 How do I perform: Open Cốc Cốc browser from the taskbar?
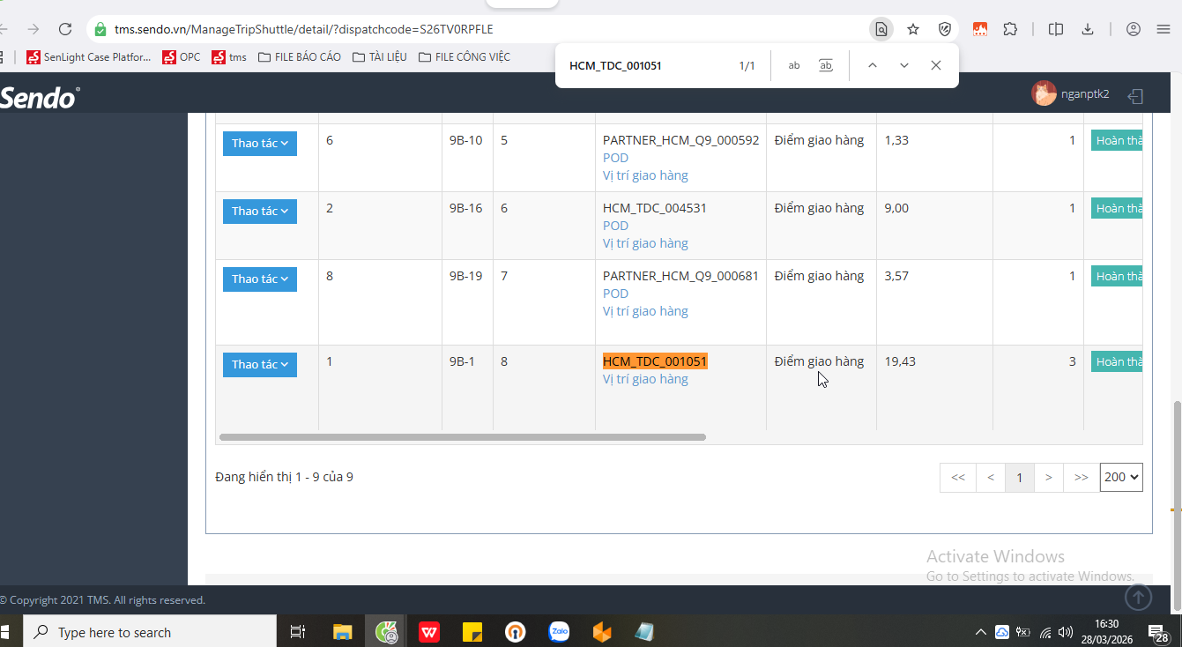(386, 632)
